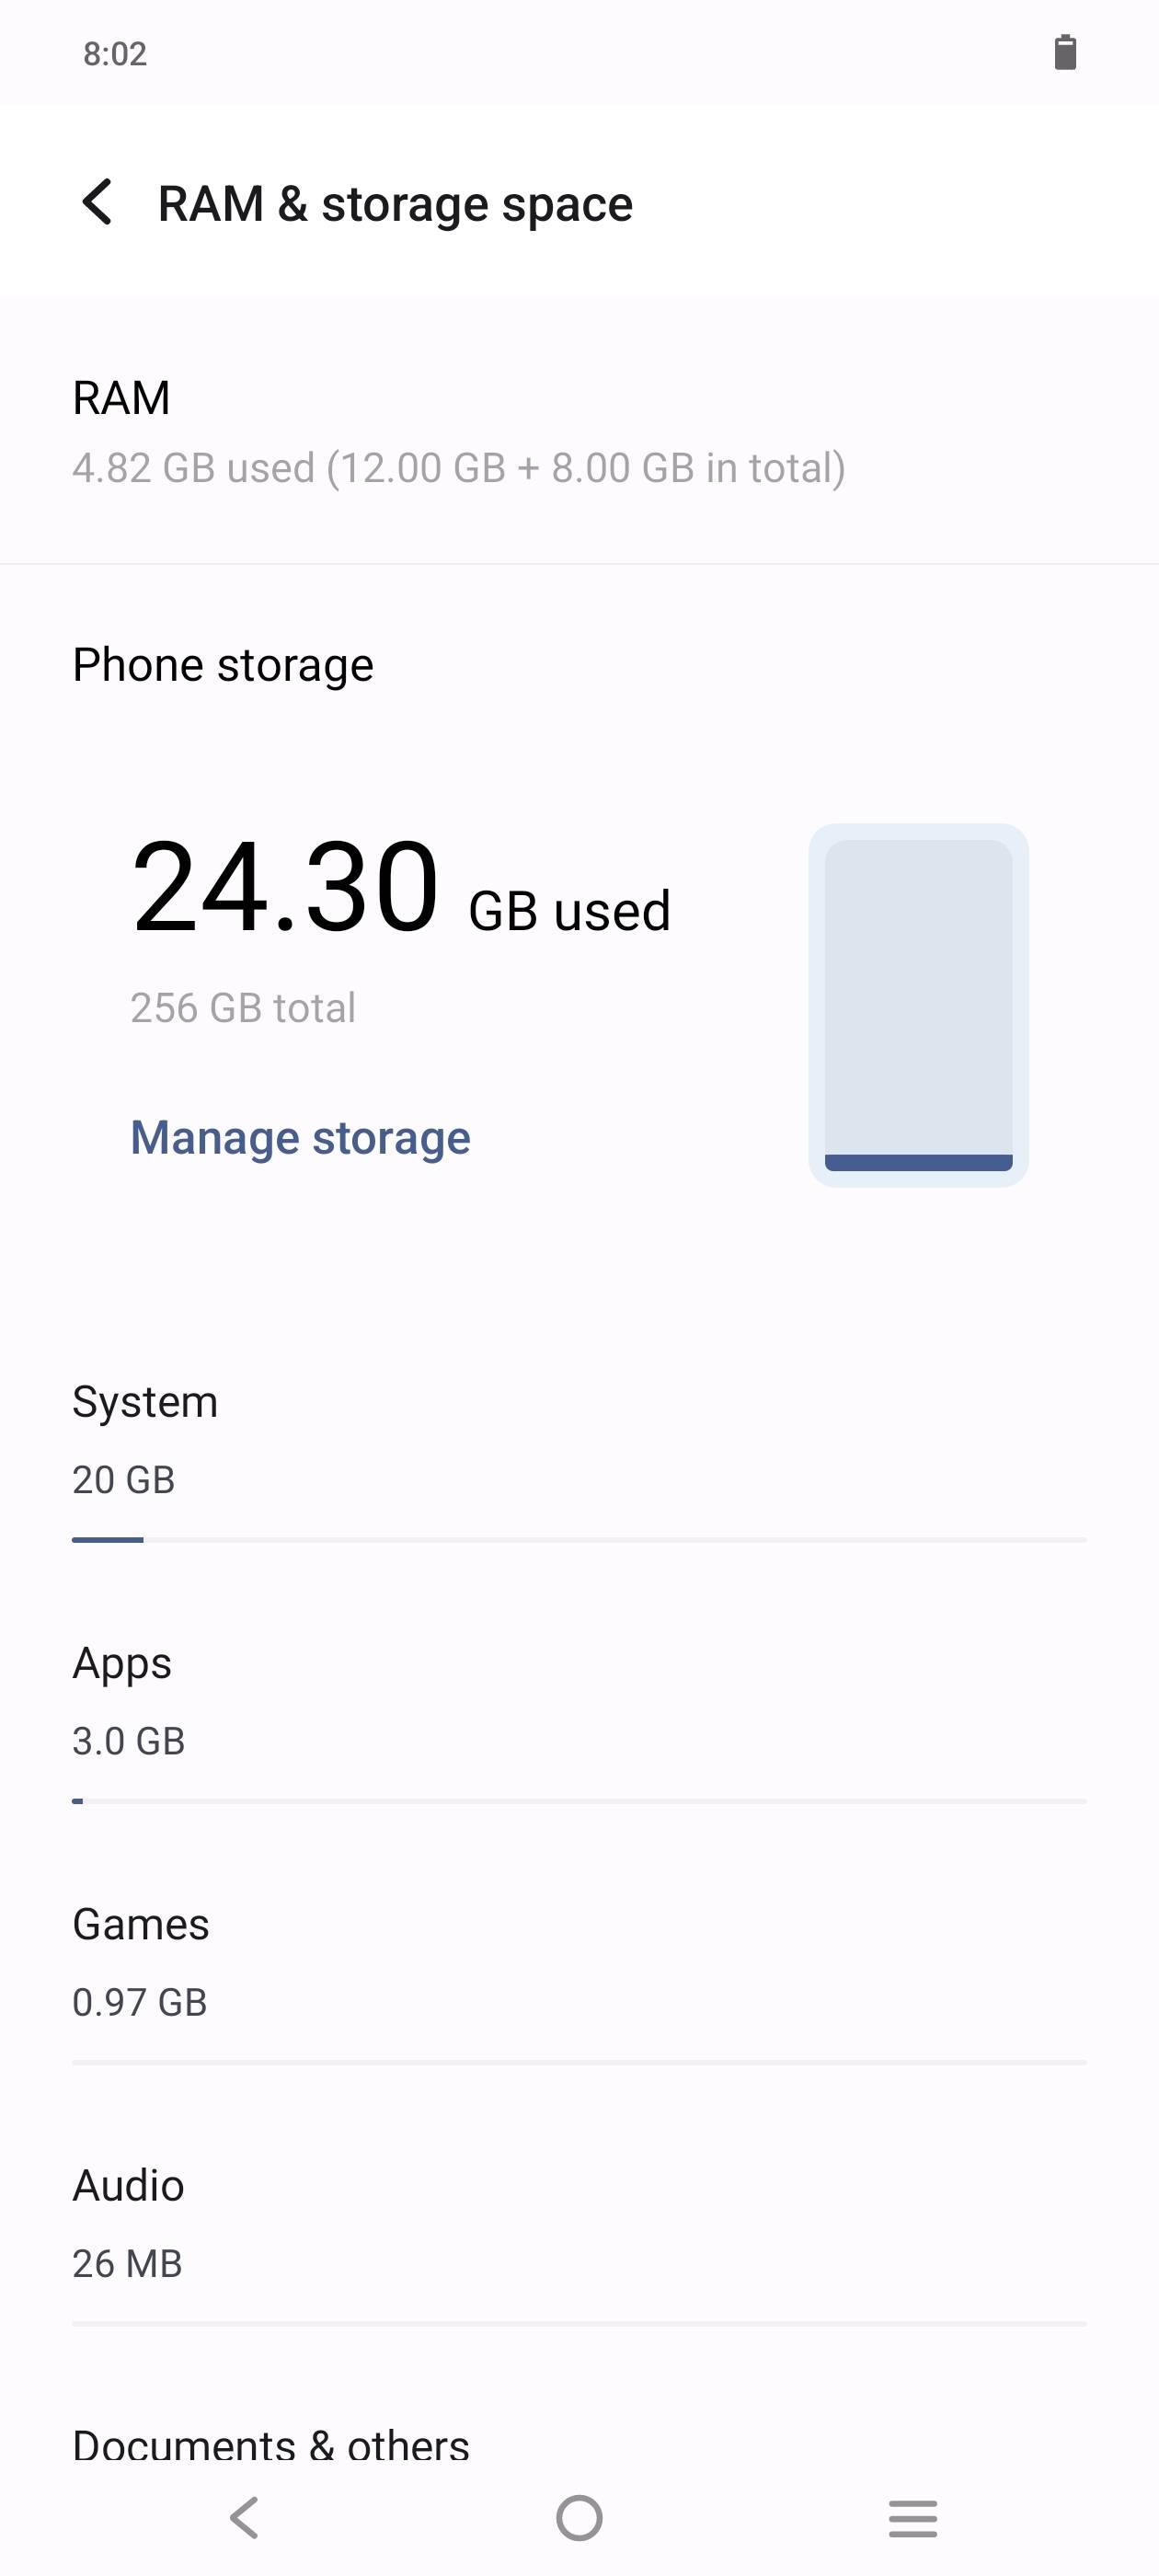The width and height of the screenshot is (1159, 2576).
Task: Tap the clock showing 8:02
Action: click(x=115, y=54)
